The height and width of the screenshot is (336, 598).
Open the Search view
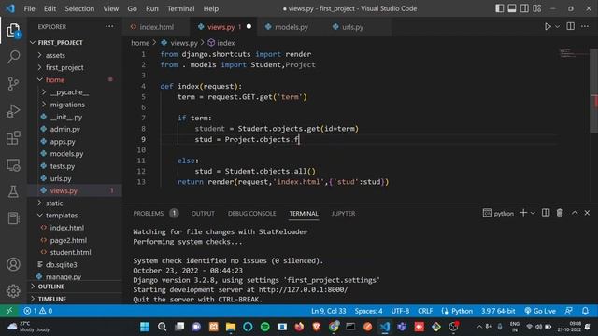click(13, 57)
